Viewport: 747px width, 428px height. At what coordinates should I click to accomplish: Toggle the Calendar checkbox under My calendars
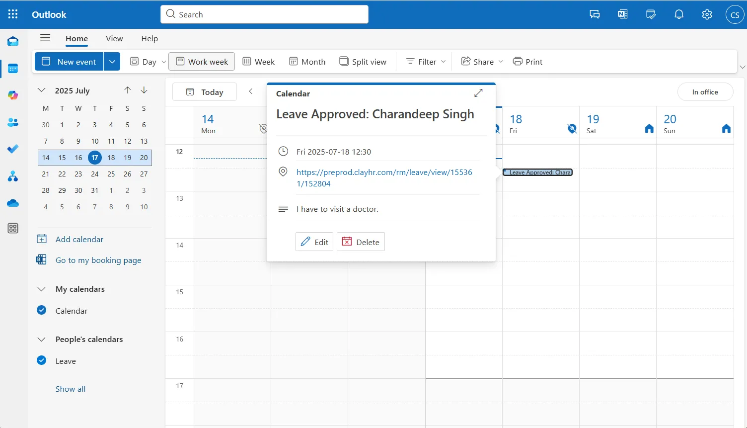[42, 310]
